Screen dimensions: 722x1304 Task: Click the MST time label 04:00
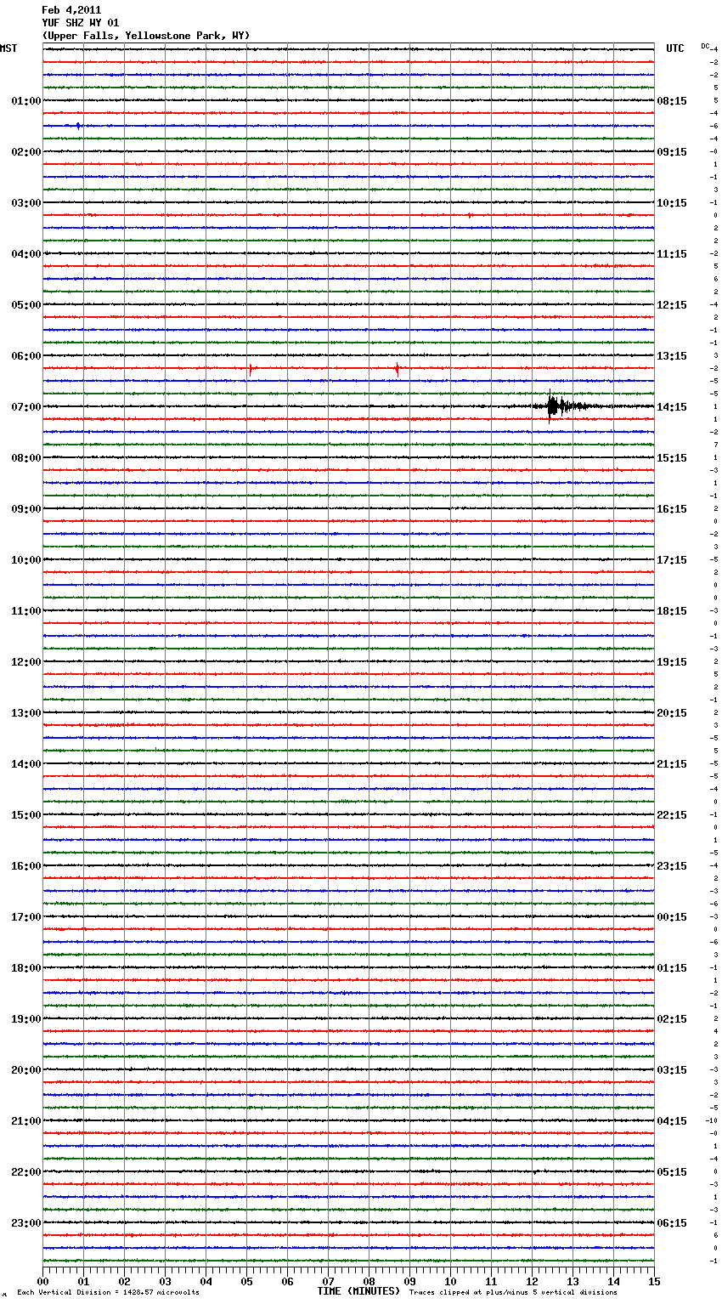26,254
